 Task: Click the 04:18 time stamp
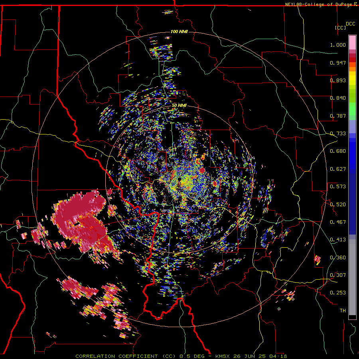coord(278,356)
